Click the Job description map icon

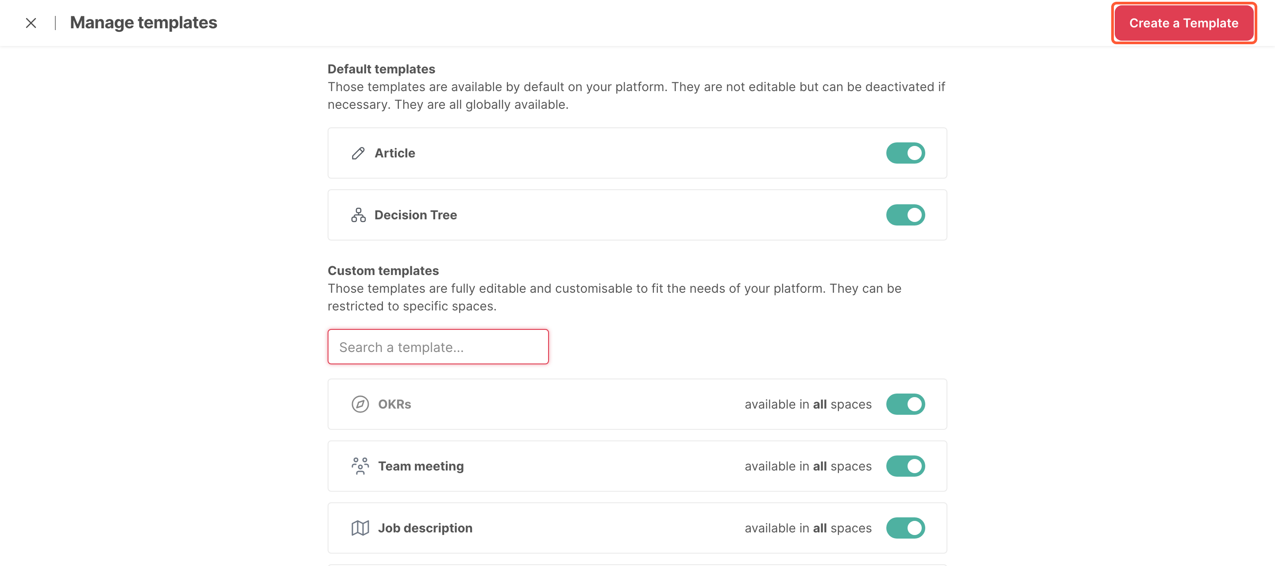360,528
